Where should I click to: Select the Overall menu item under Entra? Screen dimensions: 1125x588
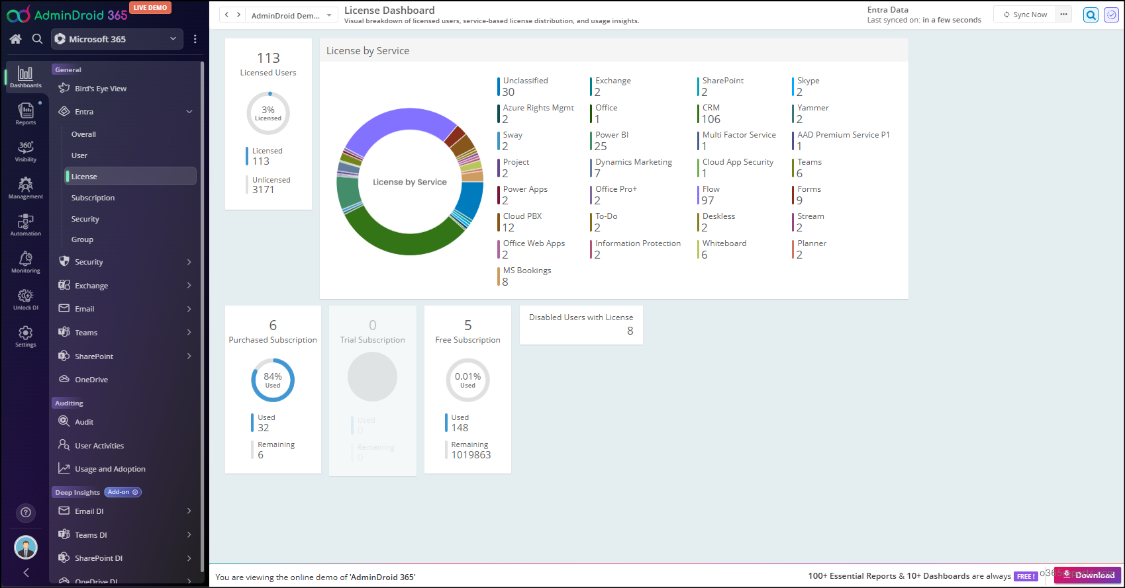tap(83, 134)
